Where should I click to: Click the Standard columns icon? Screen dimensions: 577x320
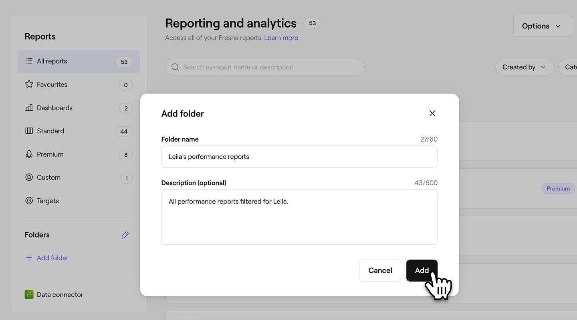pos(29,131)
